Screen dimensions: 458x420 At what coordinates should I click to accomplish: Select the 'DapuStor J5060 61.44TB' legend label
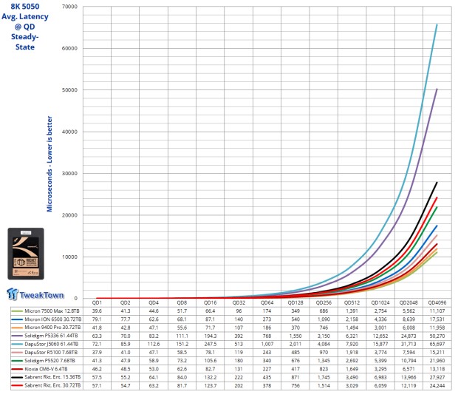pos(52,344)
